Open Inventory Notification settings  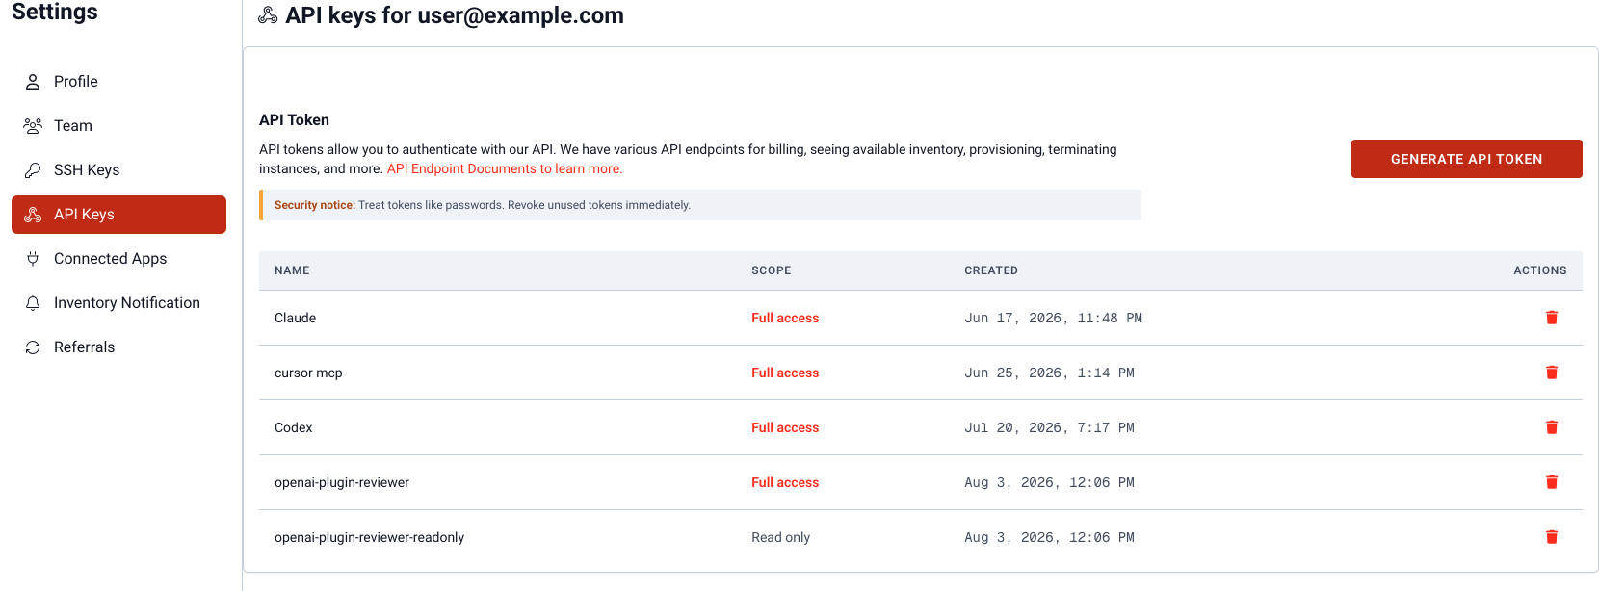pos(118,303)
